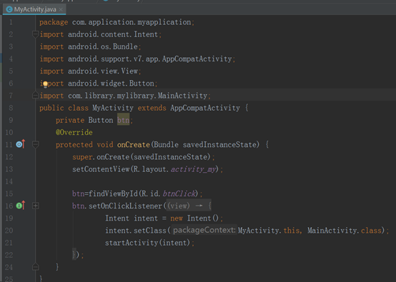The height and width of the screenshot is (282, 396).
Task: Click 'setContentView' call on line 13
Action: tap(101, 169)
